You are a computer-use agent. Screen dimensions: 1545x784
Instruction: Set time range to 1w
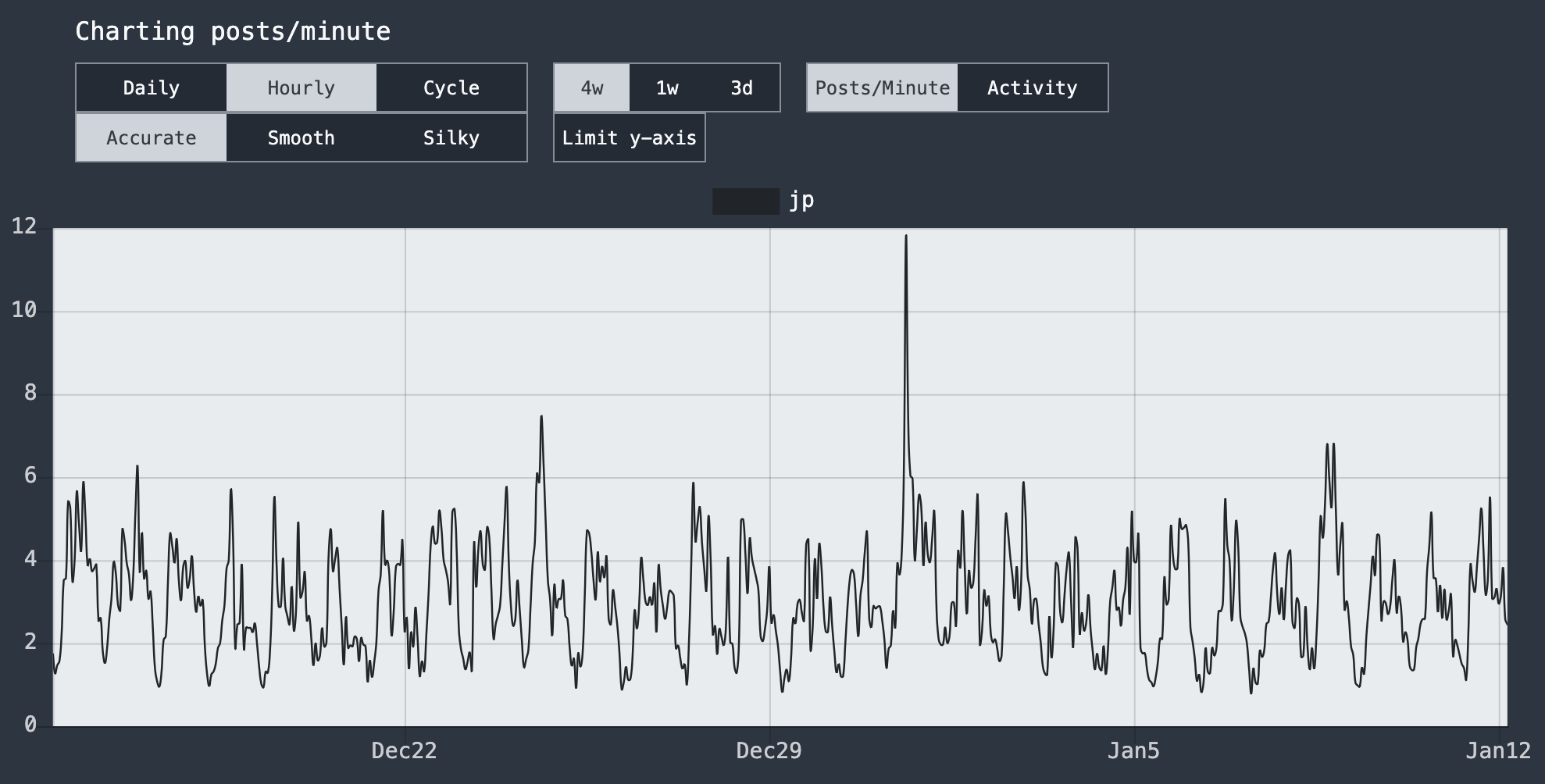666,88
